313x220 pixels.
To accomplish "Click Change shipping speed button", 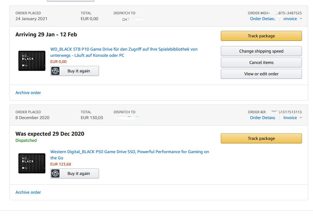I will coord(261,51).
